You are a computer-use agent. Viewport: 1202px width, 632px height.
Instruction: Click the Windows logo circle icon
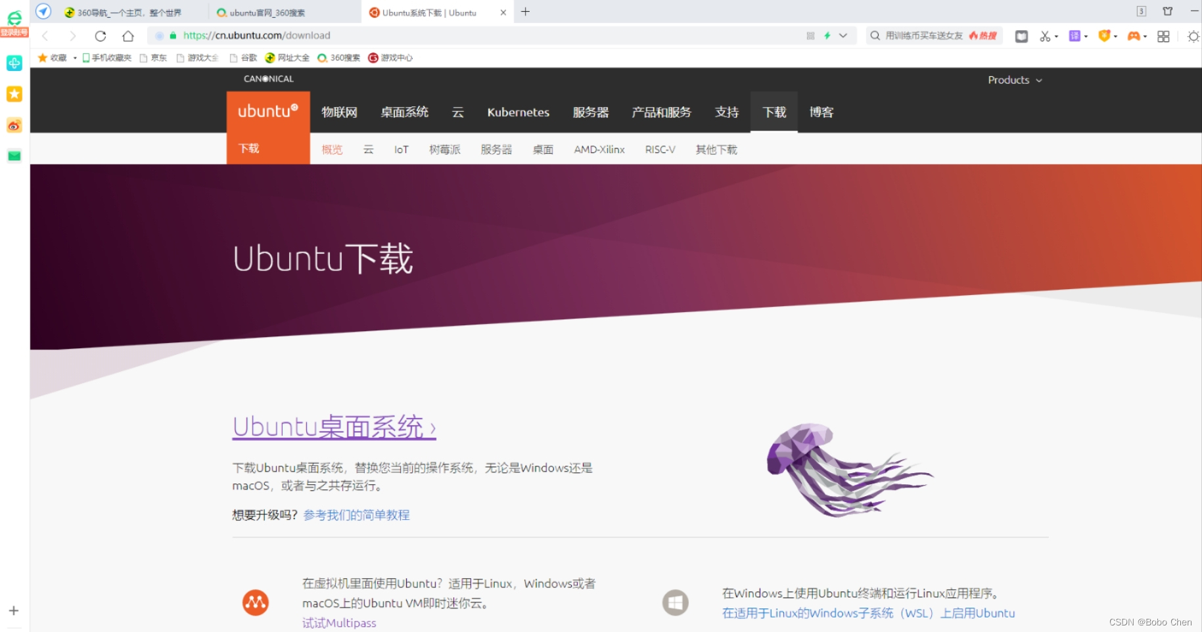pos(675,602)
